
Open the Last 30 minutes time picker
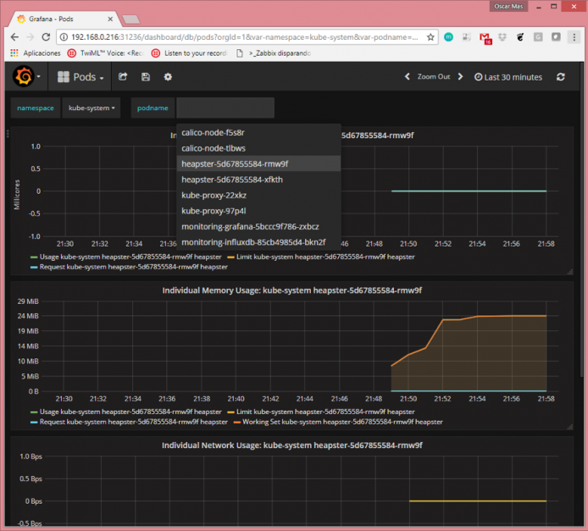point(508,77)
